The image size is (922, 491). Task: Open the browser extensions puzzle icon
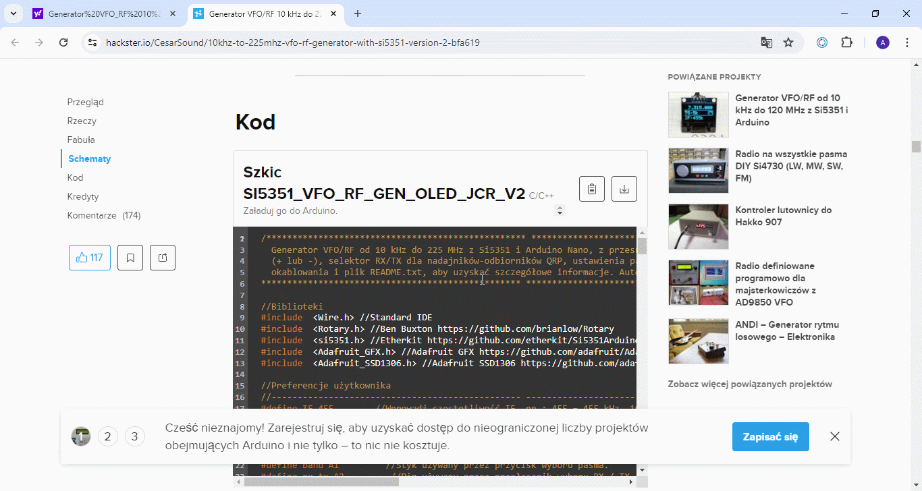(846, 42)
